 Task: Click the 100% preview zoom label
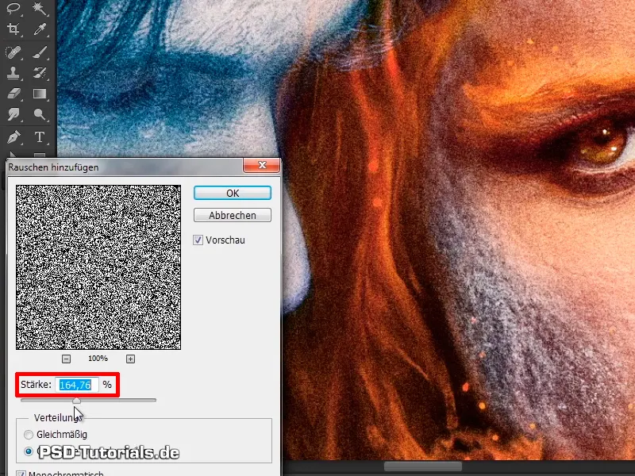click(98, 359)
